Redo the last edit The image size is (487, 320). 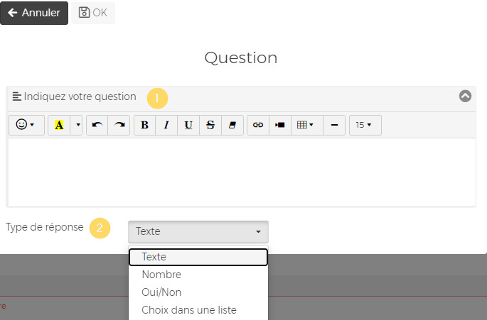(119, 125)
